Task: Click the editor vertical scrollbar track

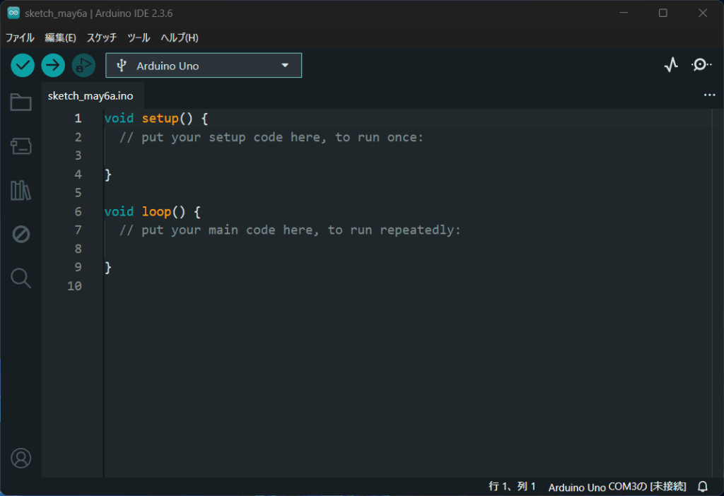Action: pos(718,293)
